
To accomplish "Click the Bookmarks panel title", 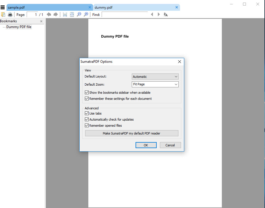I will [x=8, y=21].
